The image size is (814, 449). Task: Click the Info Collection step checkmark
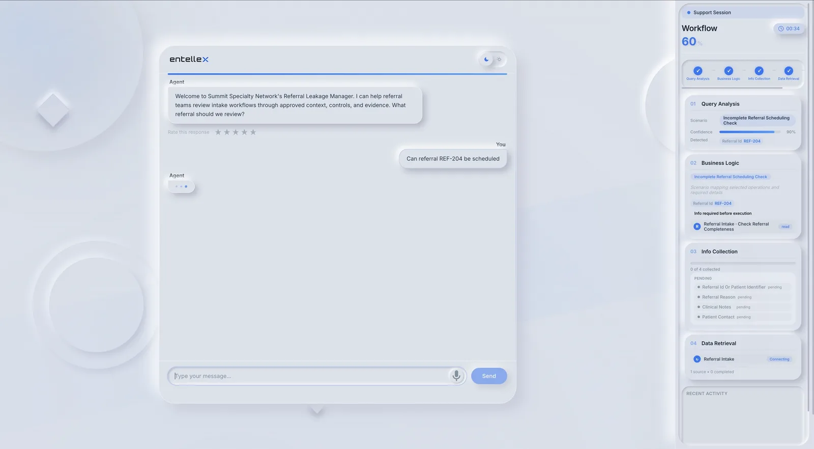[x=759, y=71]
